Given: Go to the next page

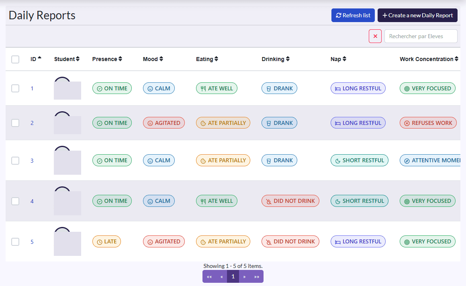Looking at the screenshot, I should tap(244, 276).
